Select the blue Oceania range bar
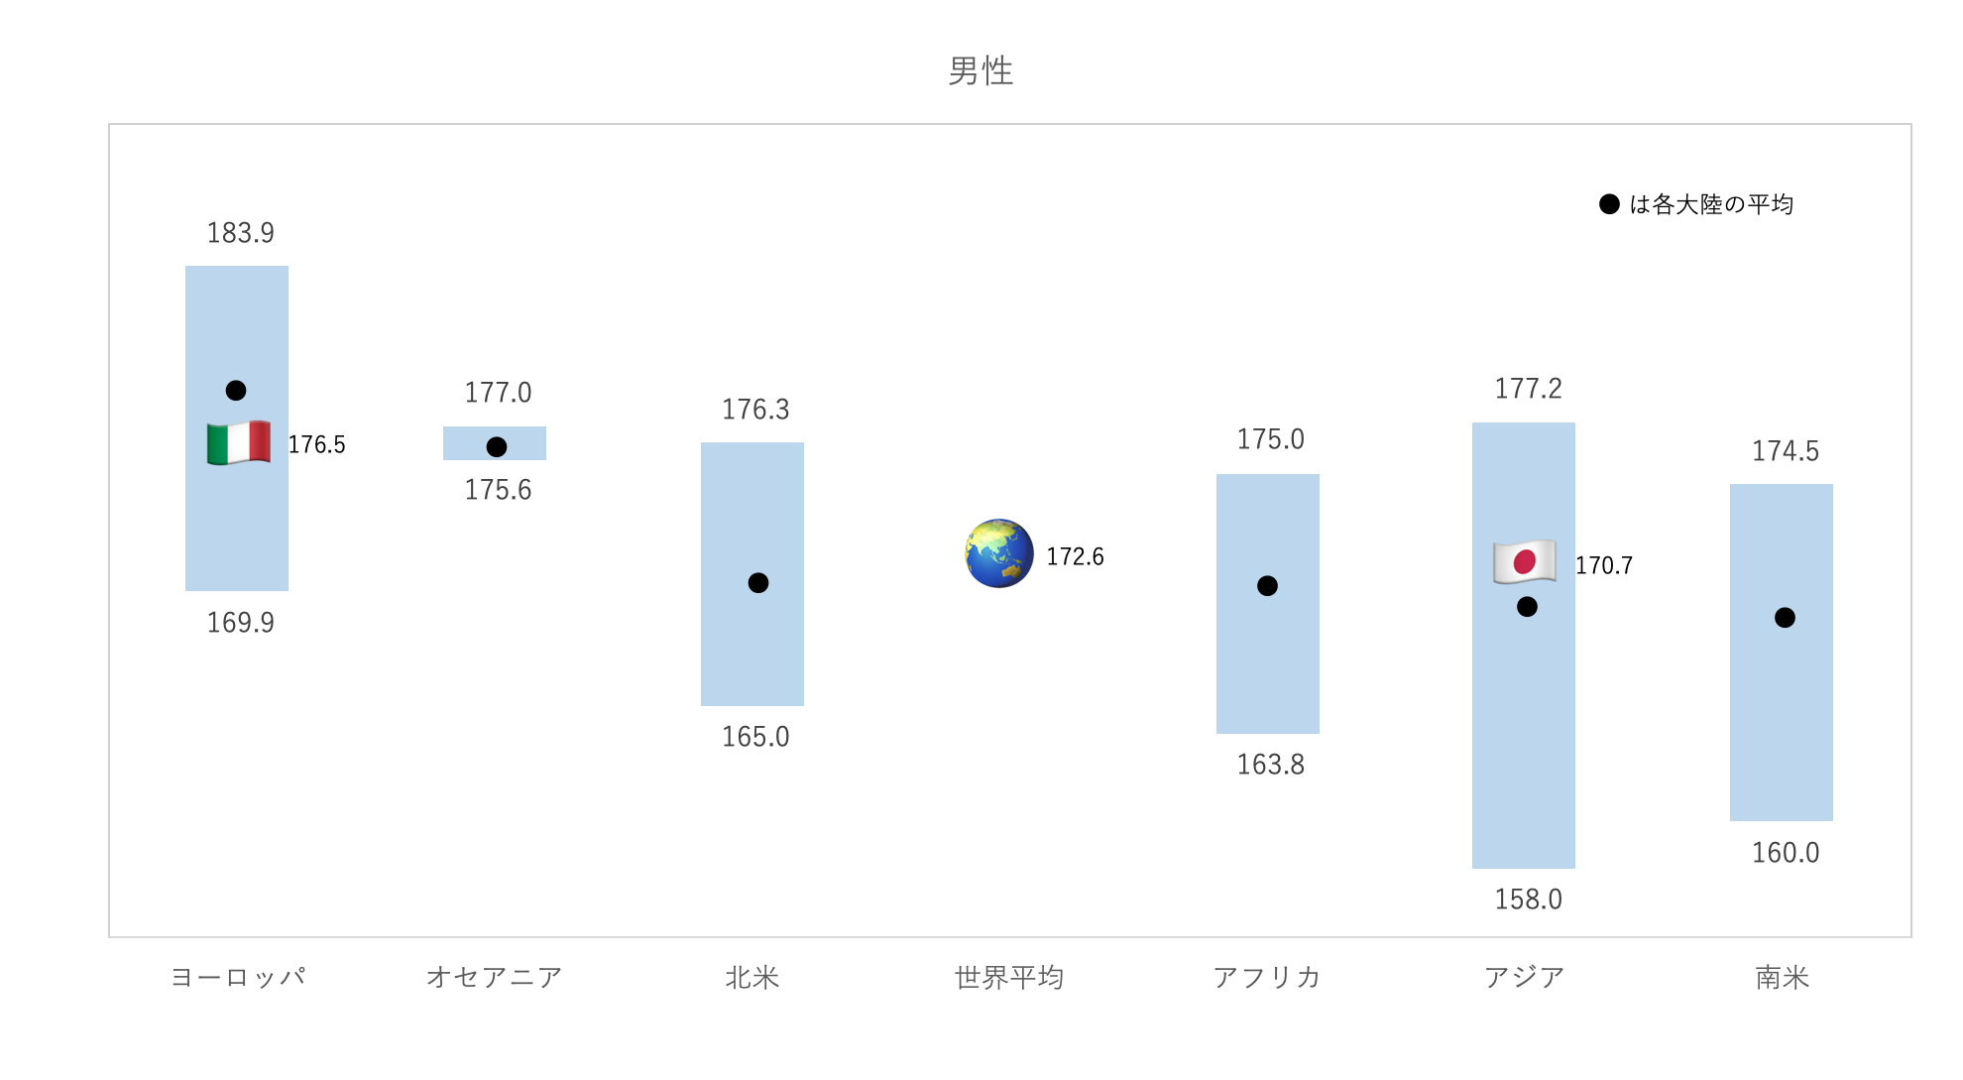Image resolution: width=1963 pixels, height=1080 pixels. pyautogui.click(x=495, y=443)
